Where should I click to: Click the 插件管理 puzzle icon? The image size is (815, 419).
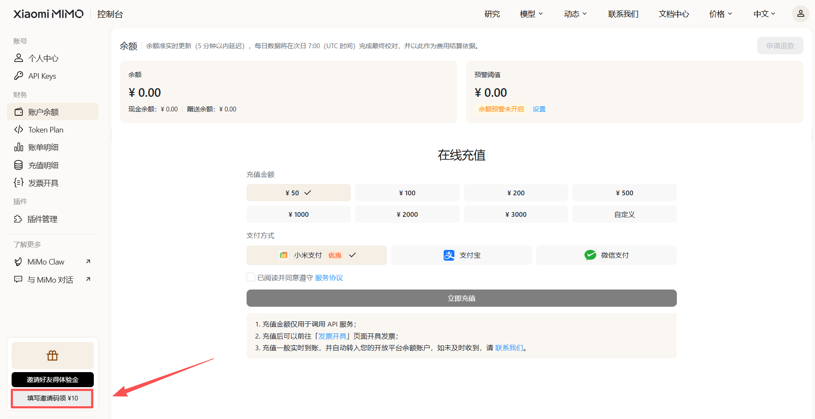(x=18, y=219)
